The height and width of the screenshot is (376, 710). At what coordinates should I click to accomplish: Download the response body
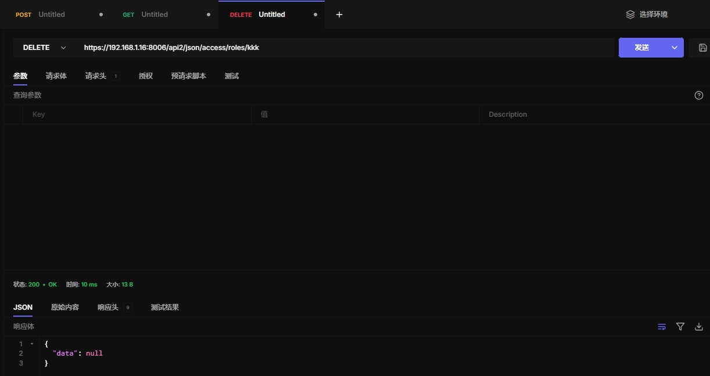[699, 327]
